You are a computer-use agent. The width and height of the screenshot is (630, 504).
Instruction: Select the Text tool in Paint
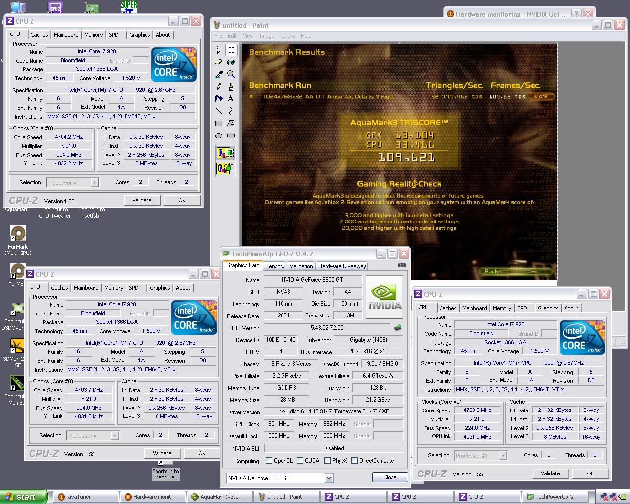pyautogui.click(x=231, y=98)
